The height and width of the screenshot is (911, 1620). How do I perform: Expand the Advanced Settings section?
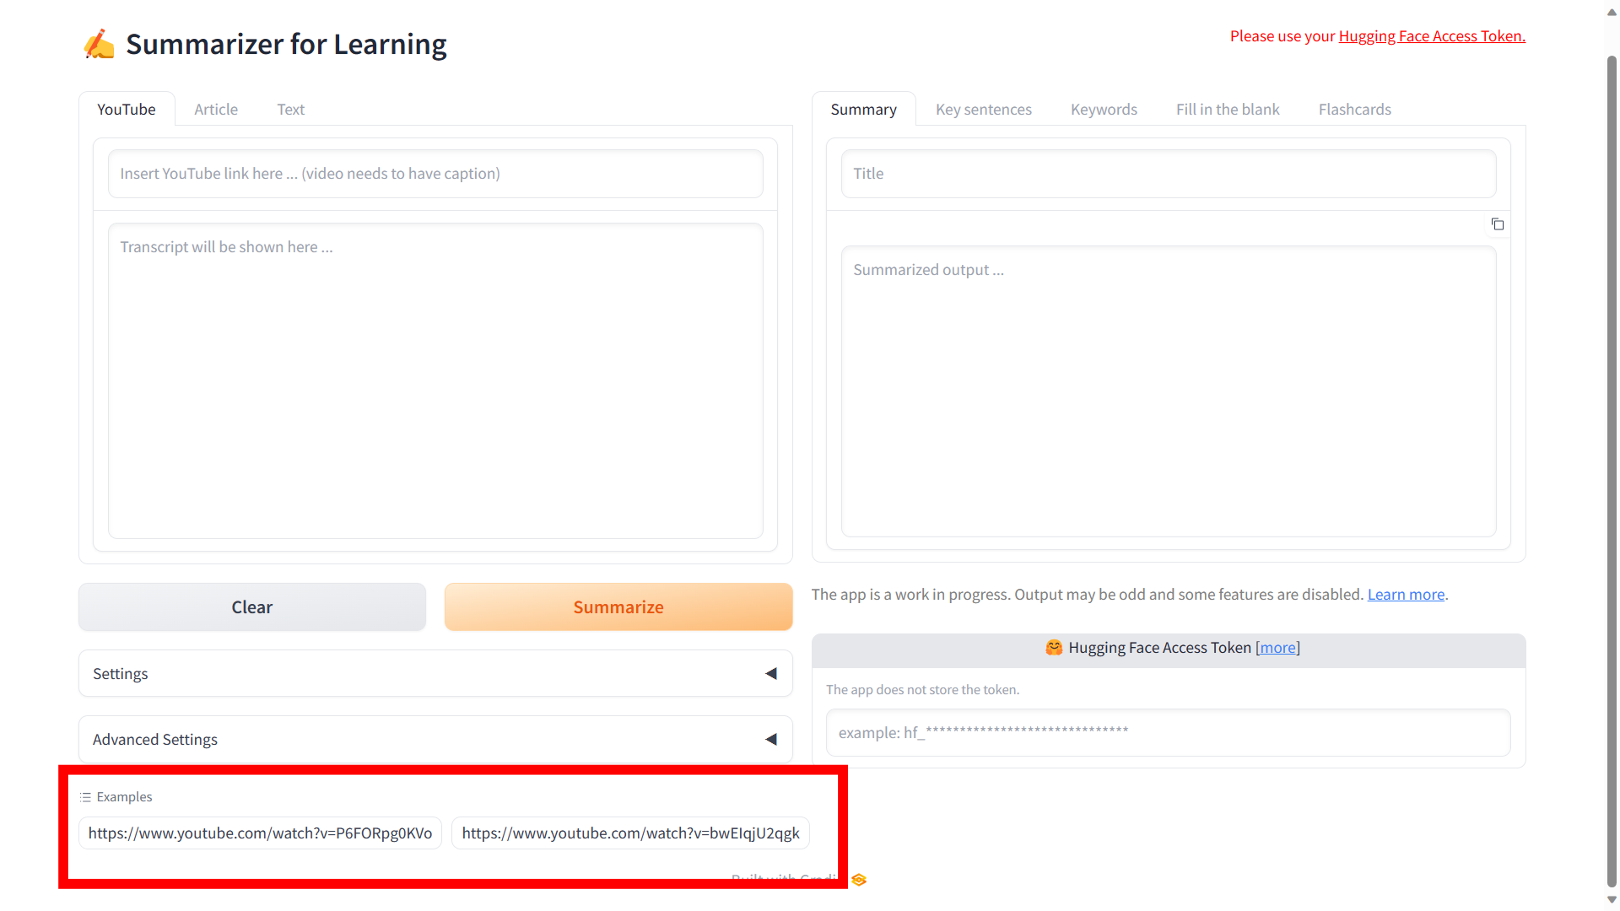pos(435,739)
